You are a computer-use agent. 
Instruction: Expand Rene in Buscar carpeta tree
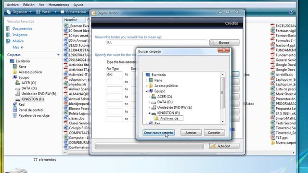(x=146, y=80)
